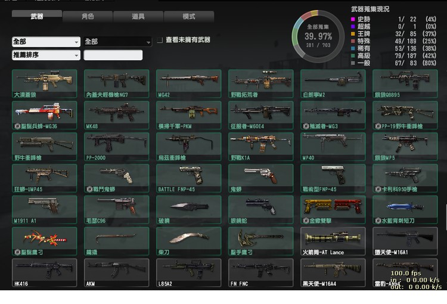The height and width of the screenshot is (304, 447).
Task: Click the 超越 purple legend swatch
Action: [353, 26]
